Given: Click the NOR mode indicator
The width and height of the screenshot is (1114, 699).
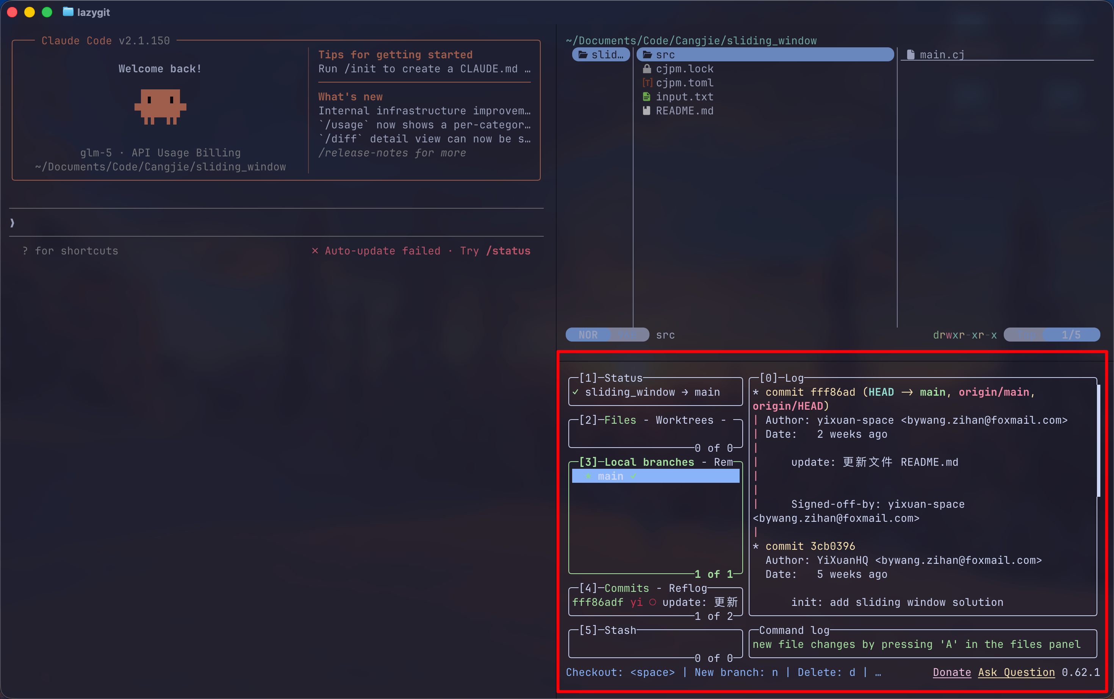Looking at the screenshot, I should 588,335.
